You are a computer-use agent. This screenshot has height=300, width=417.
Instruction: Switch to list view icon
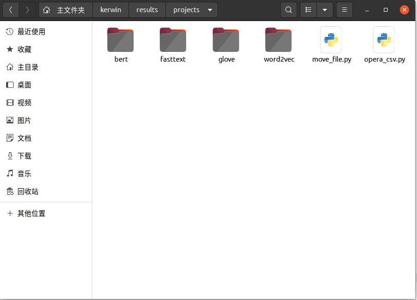(x=308, y=10)
